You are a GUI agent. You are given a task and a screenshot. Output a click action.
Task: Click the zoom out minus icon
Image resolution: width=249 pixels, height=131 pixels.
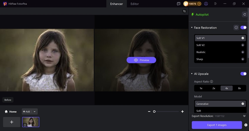click(x=149, y=111)
